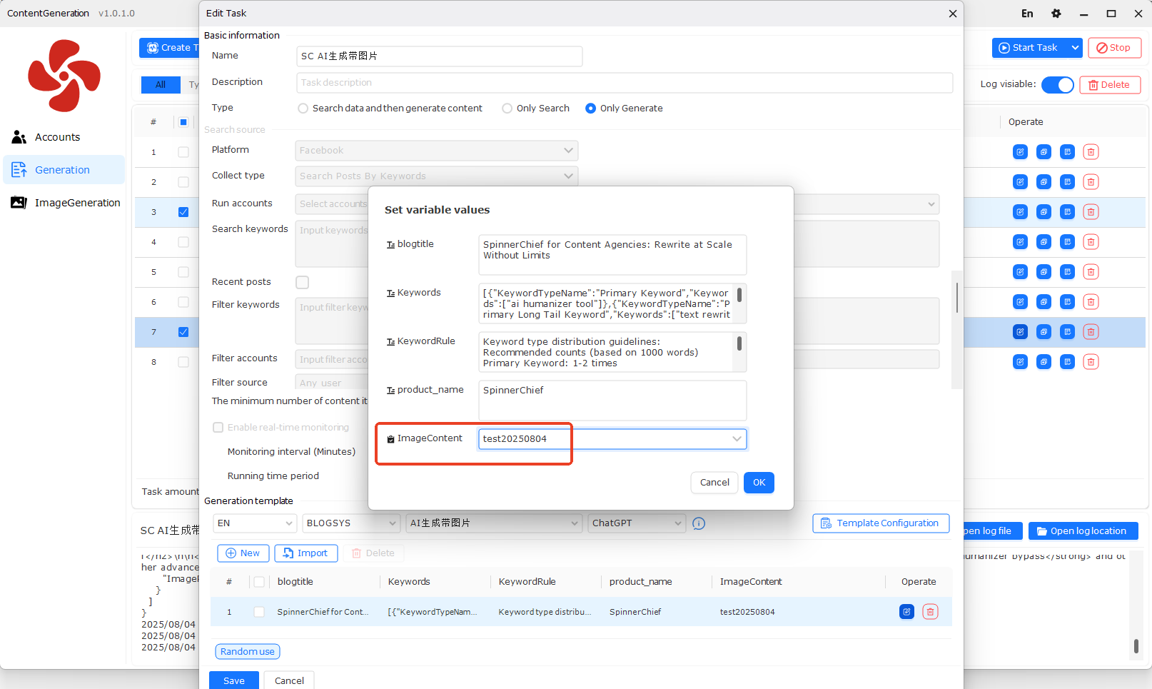Enable the Recent posts checkbox
1152x689 pixels.
pos(303,283)
